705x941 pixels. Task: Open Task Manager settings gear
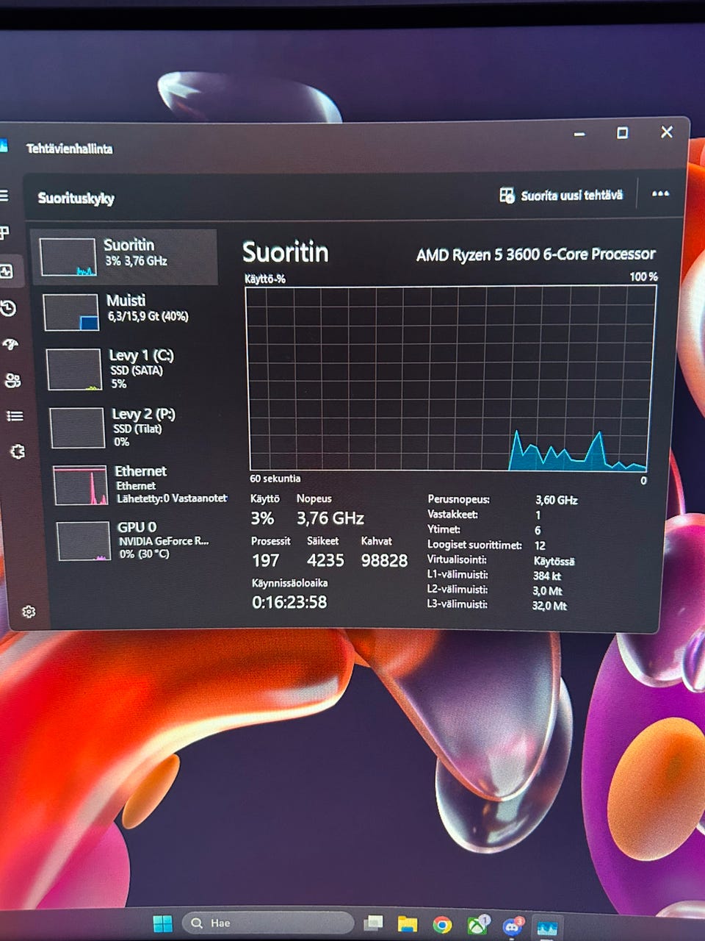pyautogui.click(x=29, y=612)
